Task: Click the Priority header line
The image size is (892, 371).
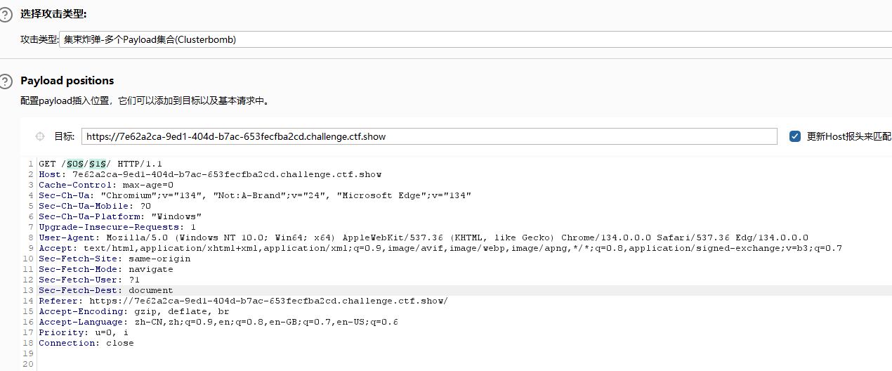Action: click(x=84, y=332)
